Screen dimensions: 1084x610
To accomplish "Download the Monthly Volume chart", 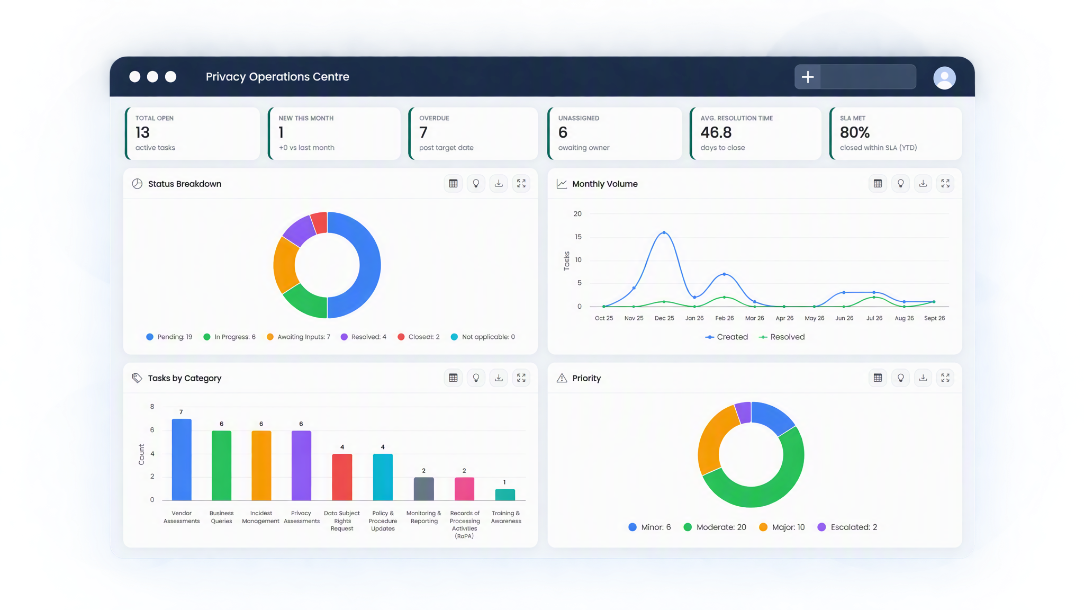I will [923, 183].
